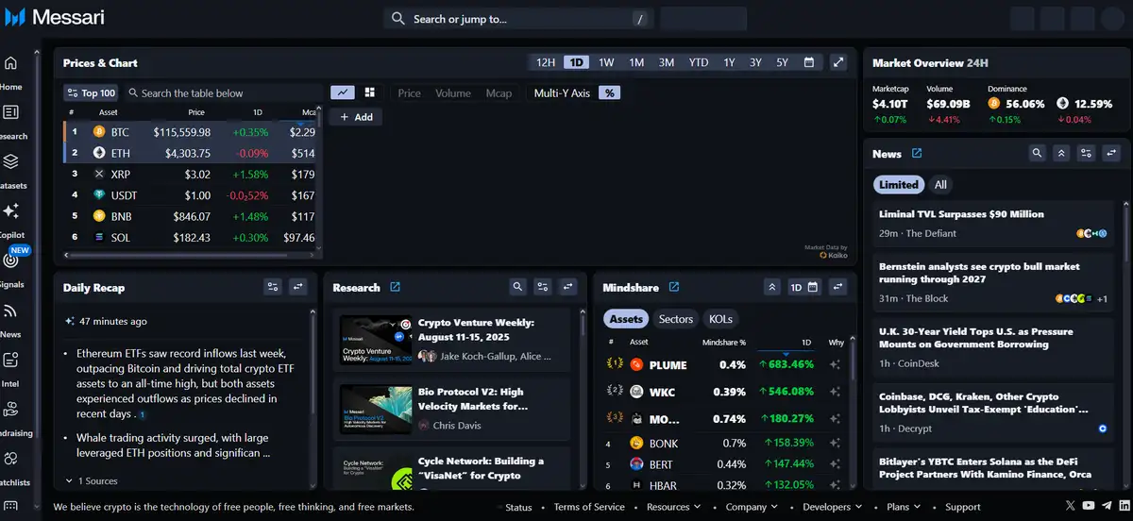The width and height of the screenshot is (1133, 521).
Task: Click the search icon in Research panel
Action: (x=517, y=287)
